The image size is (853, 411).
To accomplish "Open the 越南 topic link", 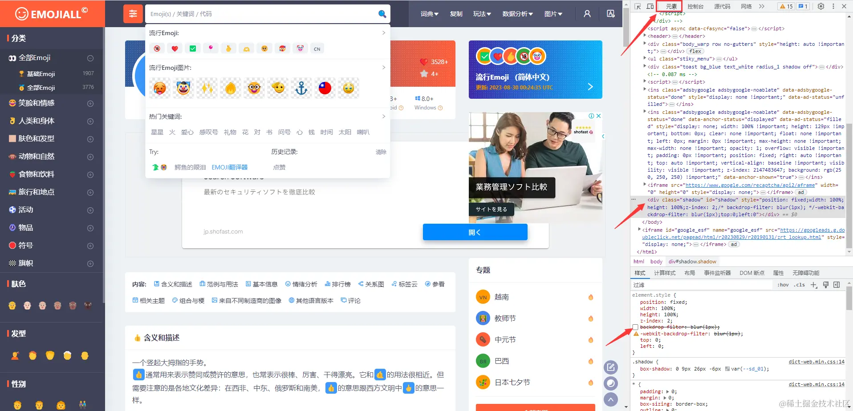I will click(501, 297).
